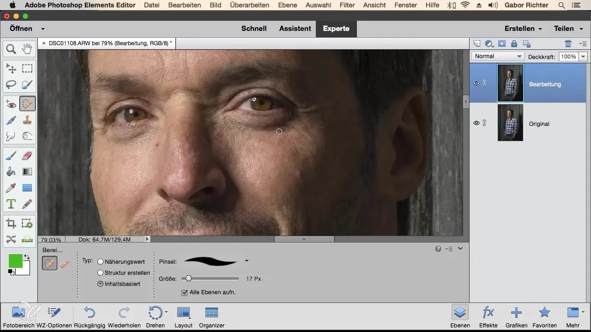Image resolution: width=591 pixels, height=332 pixels.
Task: Open the Erstellen dropdown
Action: coord(523,29)
